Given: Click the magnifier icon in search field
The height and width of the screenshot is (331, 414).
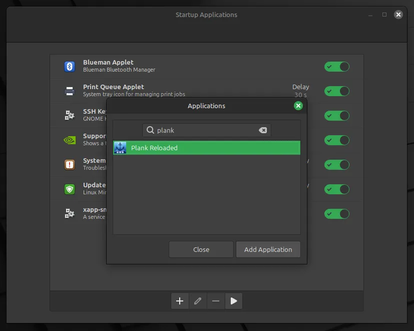Looking at the screenshot, I should point(150,130).
